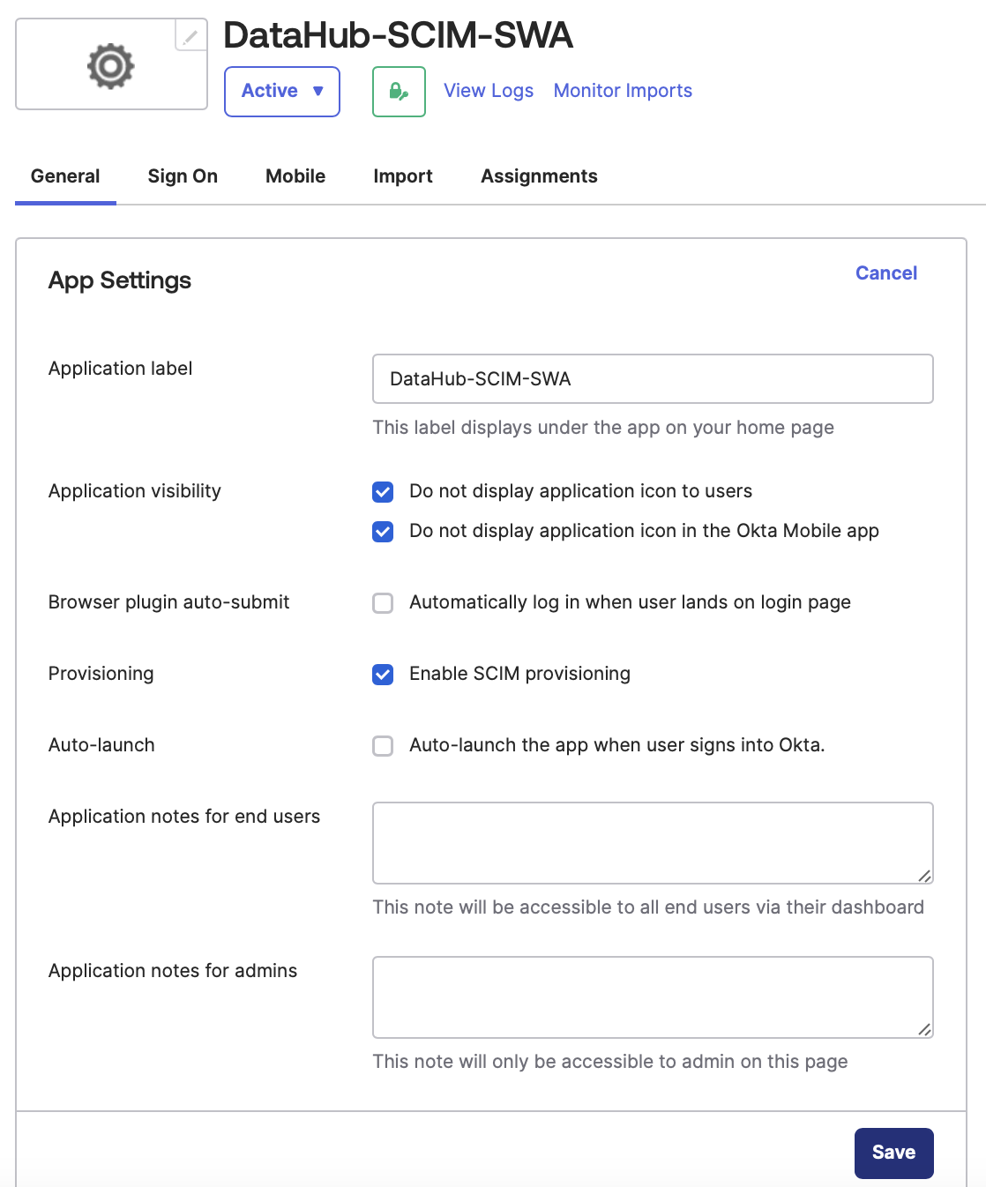Check Auto-launch the app on sign in
986x1187 pixels.
(383, 745)
